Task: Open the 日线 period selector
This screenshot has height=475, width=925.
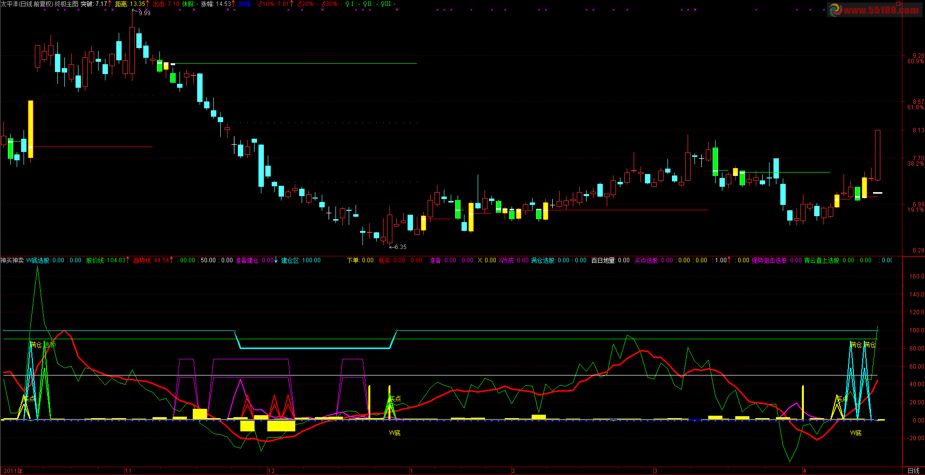Action: click(x=913, y=471)
